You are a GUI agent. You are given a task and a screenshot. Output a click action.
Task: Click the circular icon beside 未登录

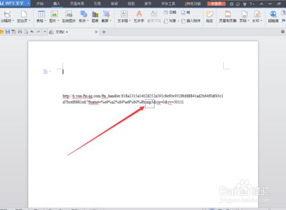click(x=232, y=4)
